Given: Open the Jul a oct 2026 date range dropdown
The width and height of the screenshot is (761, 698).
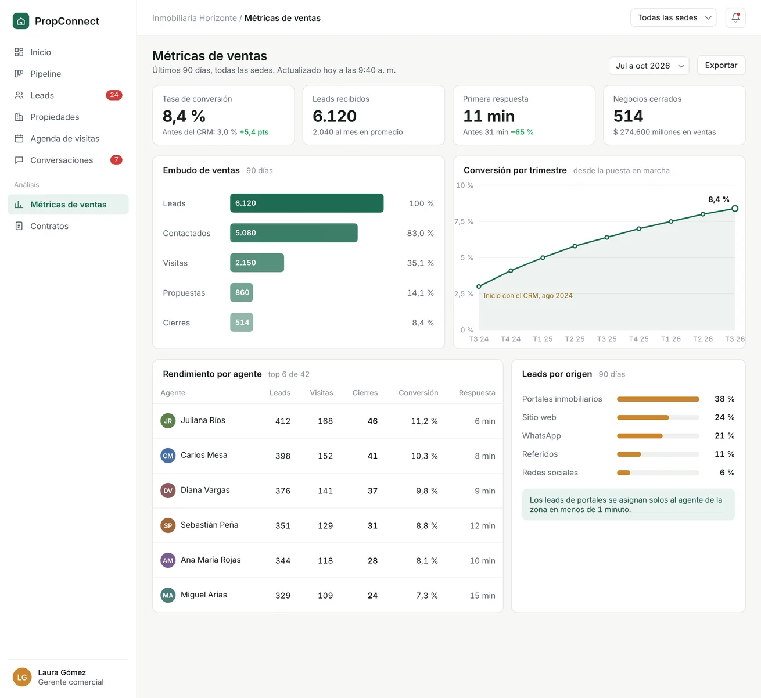Looking at the screenshot, I should click(649, 66).
